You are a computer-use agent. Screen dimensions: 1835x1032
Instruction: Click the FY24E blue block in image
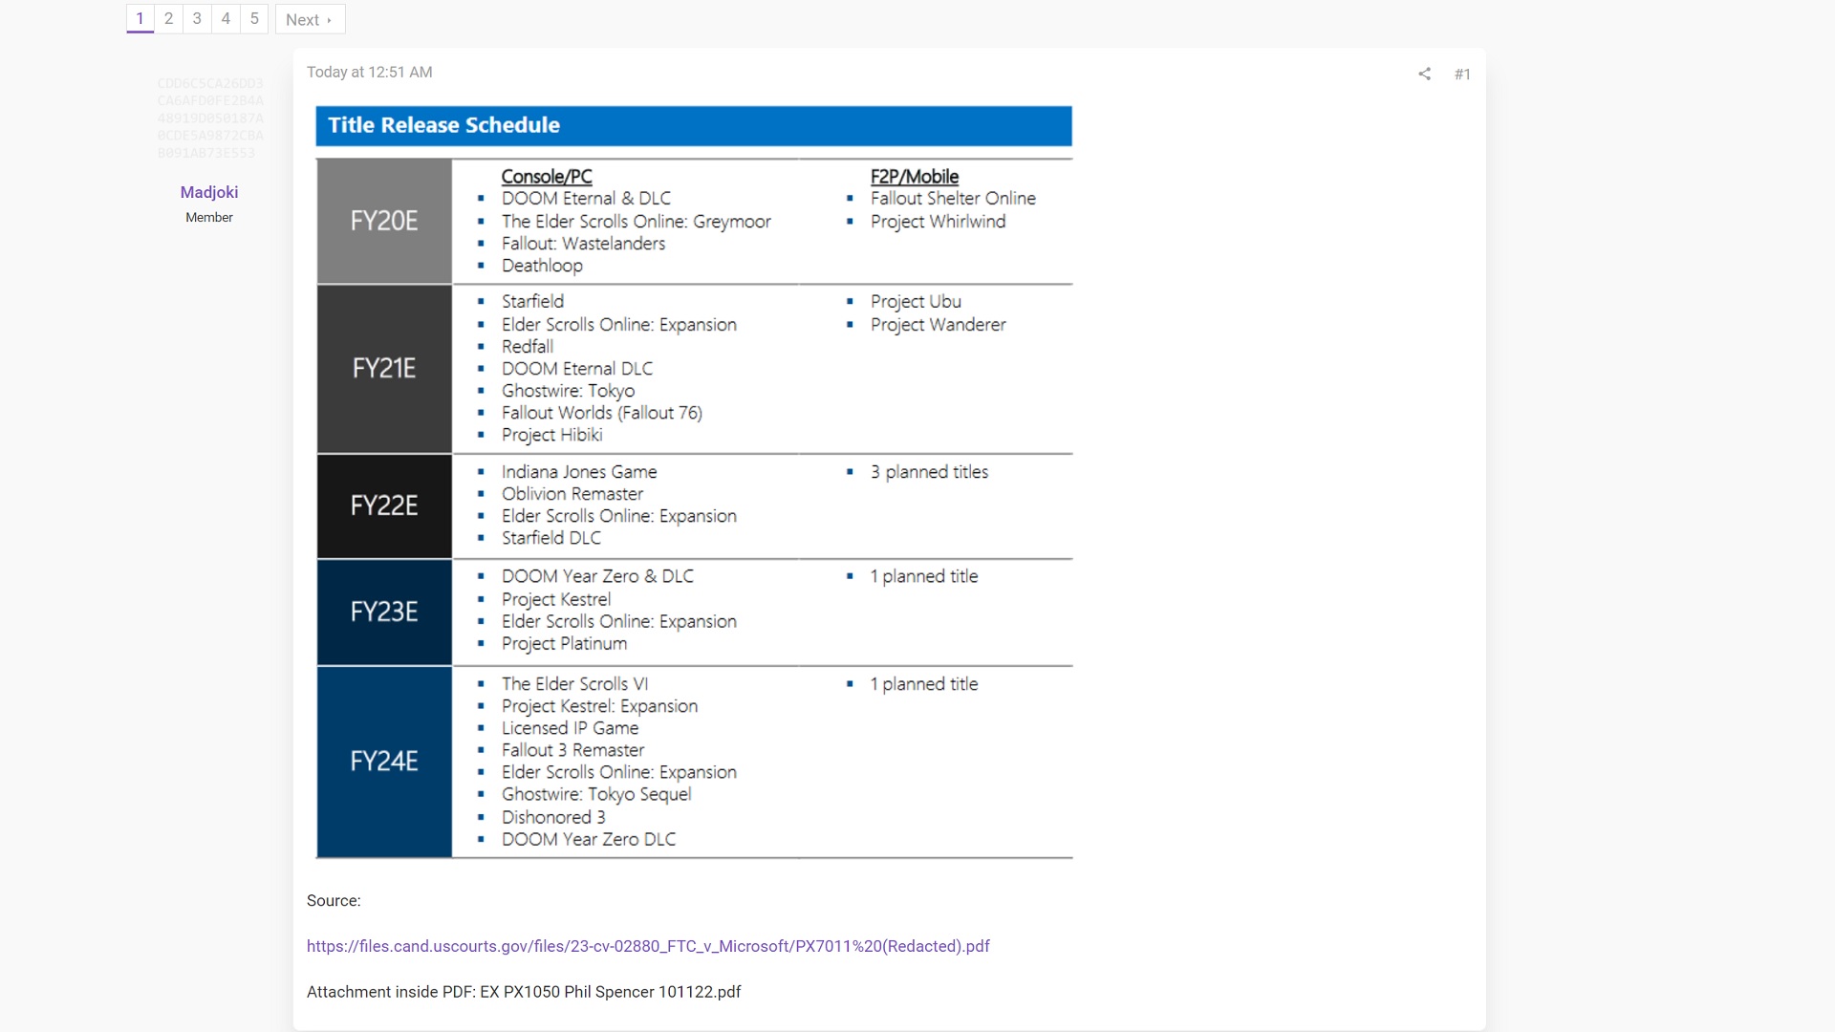coord(384,762)
